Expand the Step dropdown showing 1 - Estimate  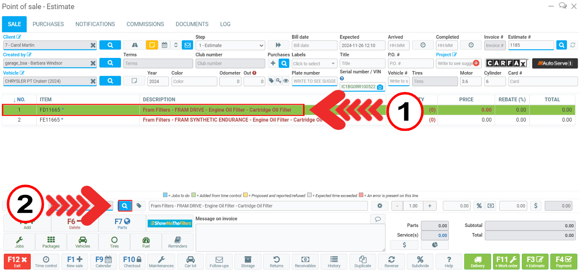(x=230, y=45)
